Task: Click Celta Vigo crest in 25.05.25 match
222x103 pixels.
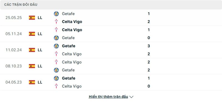Action: click(x=56, y=22)
